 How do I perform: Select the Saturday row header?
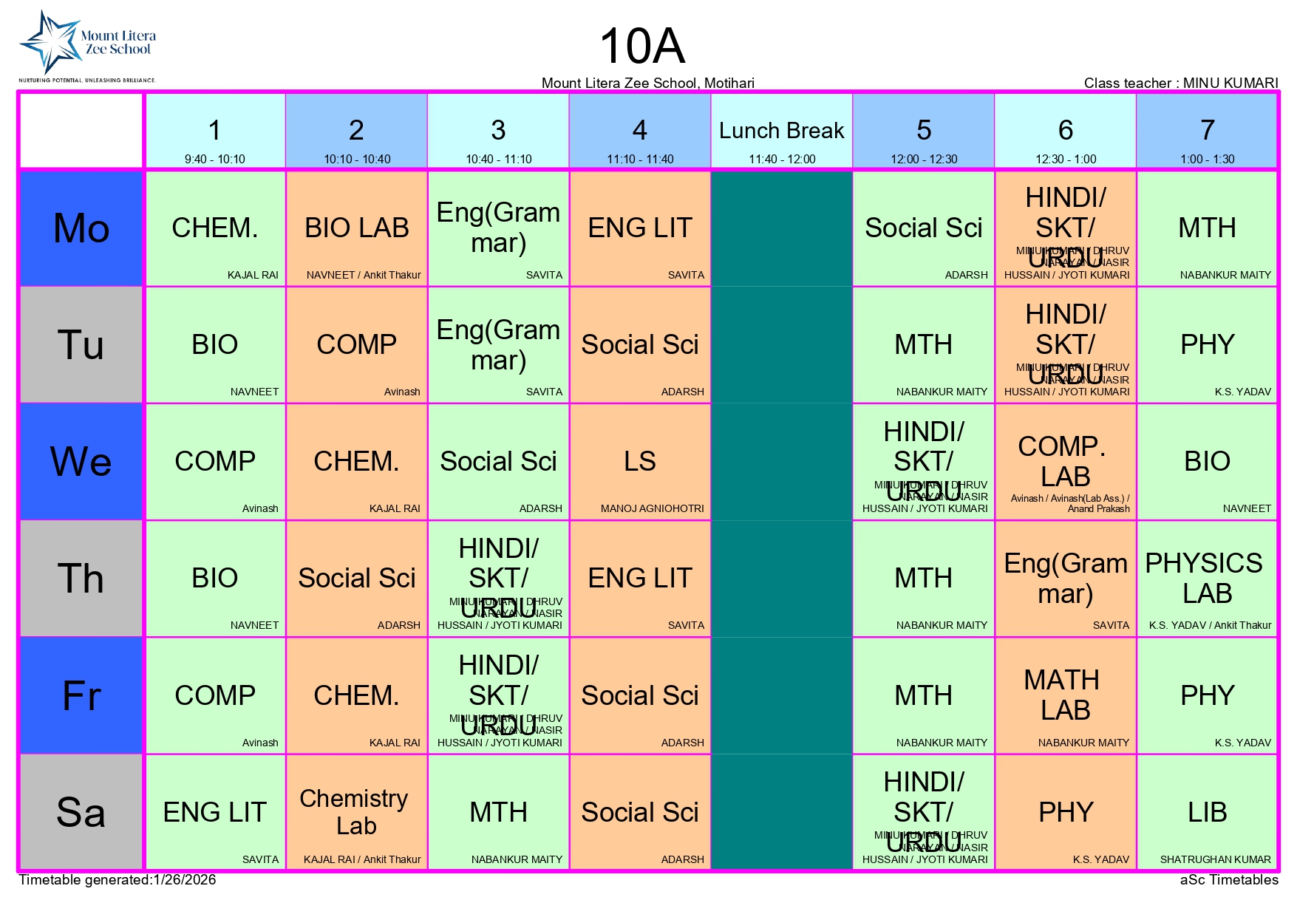click(81, 812)
